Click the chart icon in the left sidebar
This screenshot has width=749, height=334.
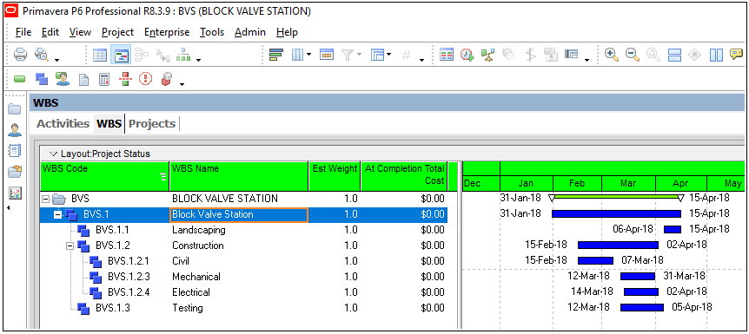(x=15, y=193)
